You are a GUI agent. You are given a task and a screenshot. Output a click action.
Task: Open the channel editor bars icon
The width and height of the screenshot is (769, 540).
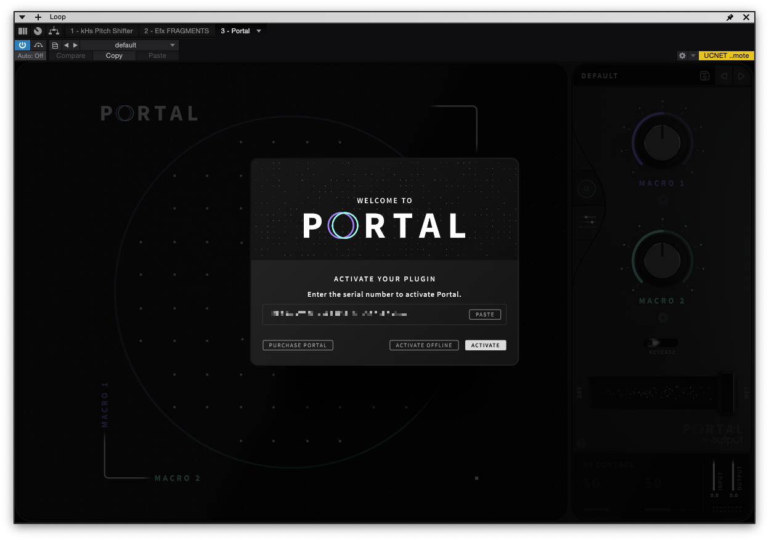pos(23,31)
